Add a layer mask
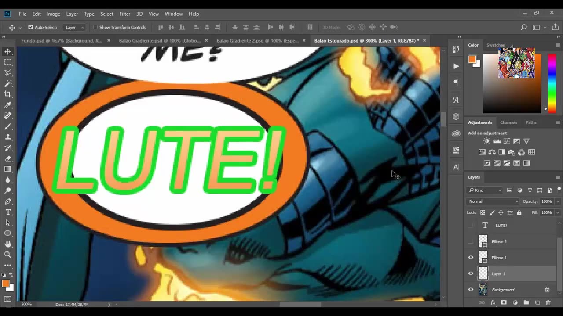The height and width of the screenshot is (316, 563). (x=504, y=303)
